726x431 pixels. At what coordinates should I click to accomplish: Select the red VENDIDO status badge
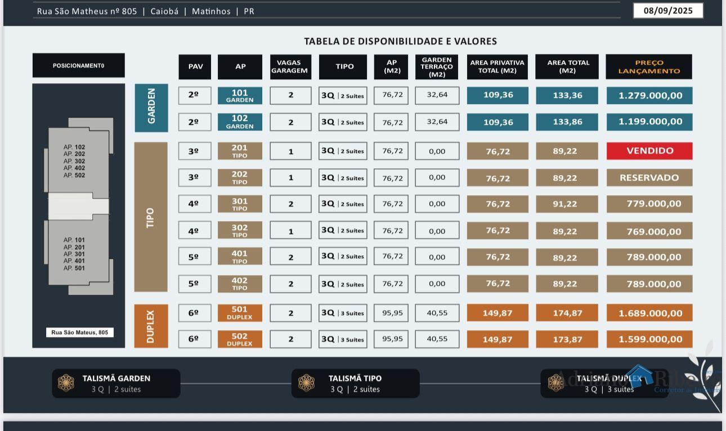(649, 151)
